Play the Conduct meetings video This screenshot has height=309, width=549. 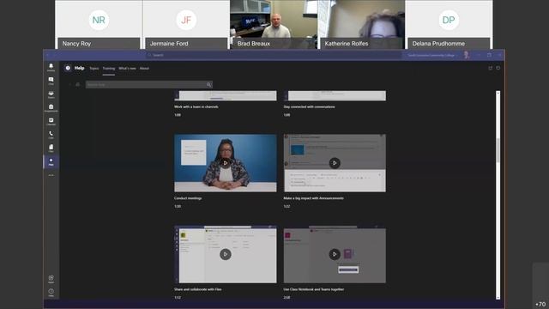pyautogui.click(x=226, y=163)
